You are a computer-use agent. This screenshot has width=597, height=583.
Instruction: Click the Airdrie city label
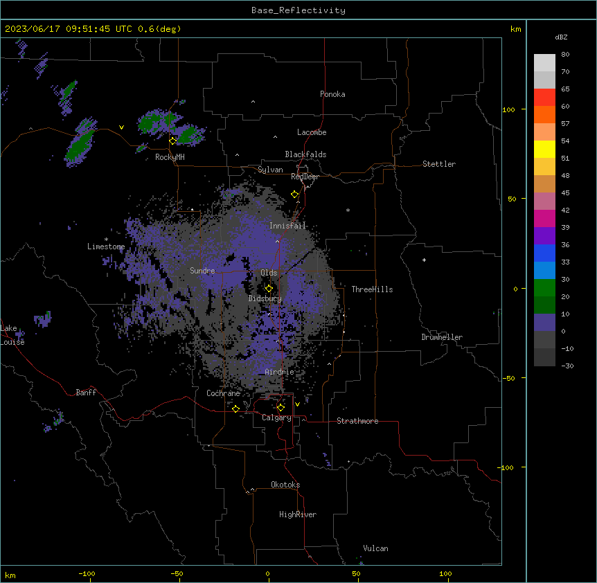tap(280, 372)
